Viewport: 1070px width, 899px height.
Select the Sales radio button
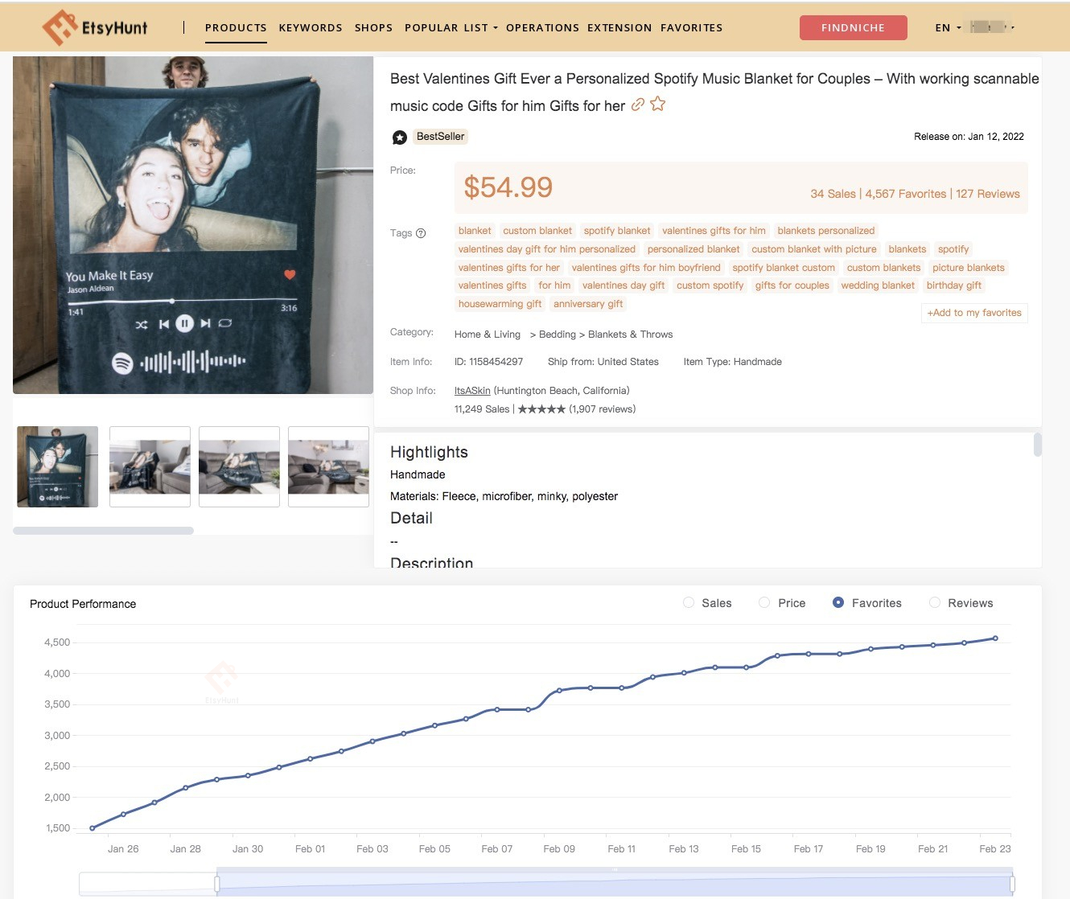pyautogui.click(x=689, y=602)
